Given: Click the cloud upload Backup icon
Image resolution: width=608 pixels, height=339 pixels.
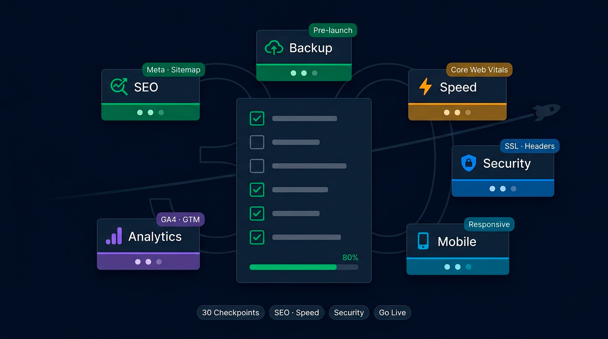Looking at the screenshot, I should pyautogui.click(x=274, y=48).
